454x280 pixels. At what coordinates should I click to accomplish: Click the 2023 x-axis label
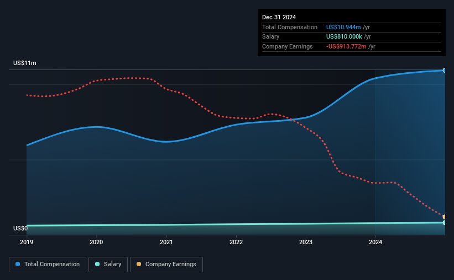tap(306, 242)
